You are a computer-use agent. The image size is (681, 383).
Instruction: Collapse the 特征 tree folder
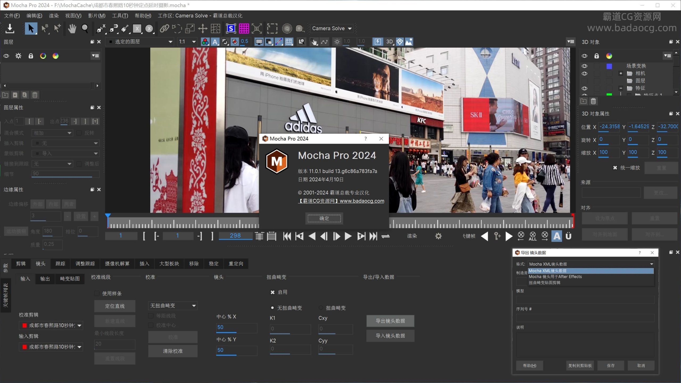(621, 88)
